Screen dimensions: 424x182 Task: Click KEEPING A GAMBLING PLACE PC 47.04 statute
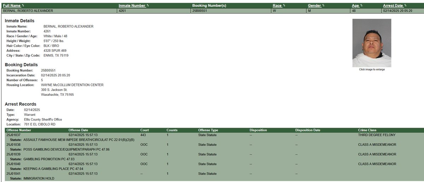[54, 169]
